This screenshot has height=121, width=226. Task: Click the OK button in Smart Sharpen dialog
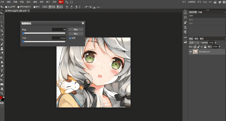(76, 30)
